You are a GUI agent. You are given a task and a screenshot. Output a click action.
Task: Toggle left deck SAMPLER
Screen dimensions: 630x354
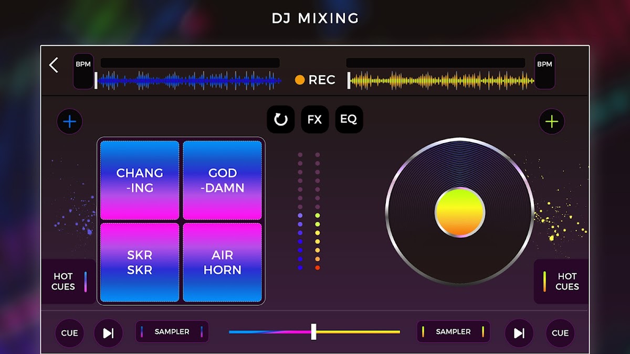[x=172, y=332]
